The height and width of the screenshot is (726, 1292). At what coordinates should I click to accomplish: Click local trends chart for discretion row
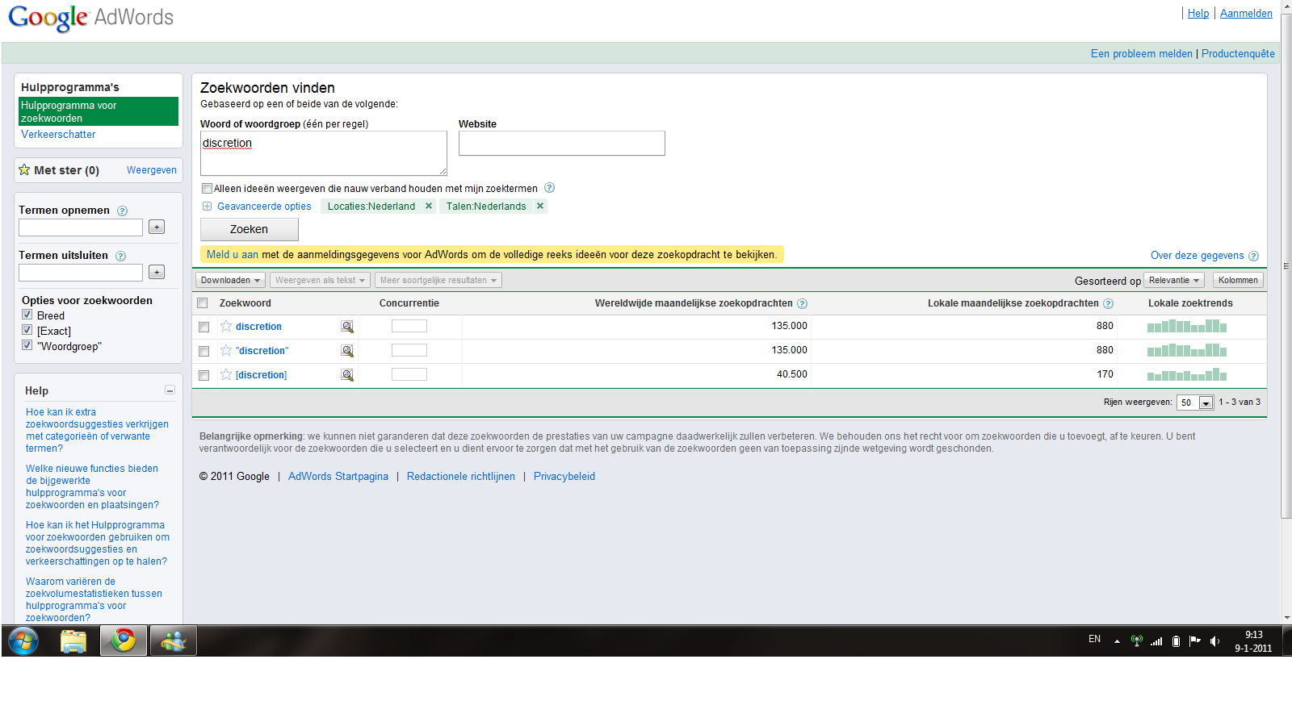coord(1187,326)
